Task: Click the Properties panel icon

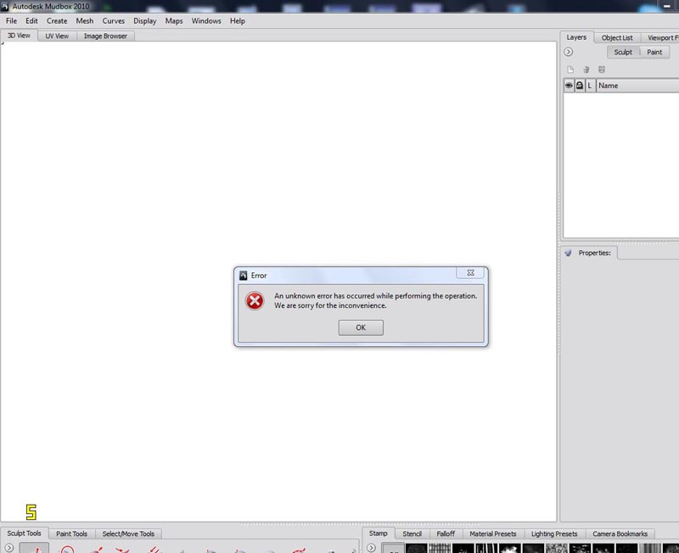Action: tap(568, 253)
